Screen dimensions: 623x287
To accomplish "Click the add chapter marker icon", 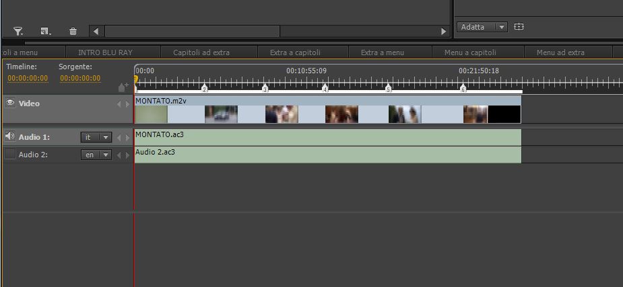I will (123, 87).
